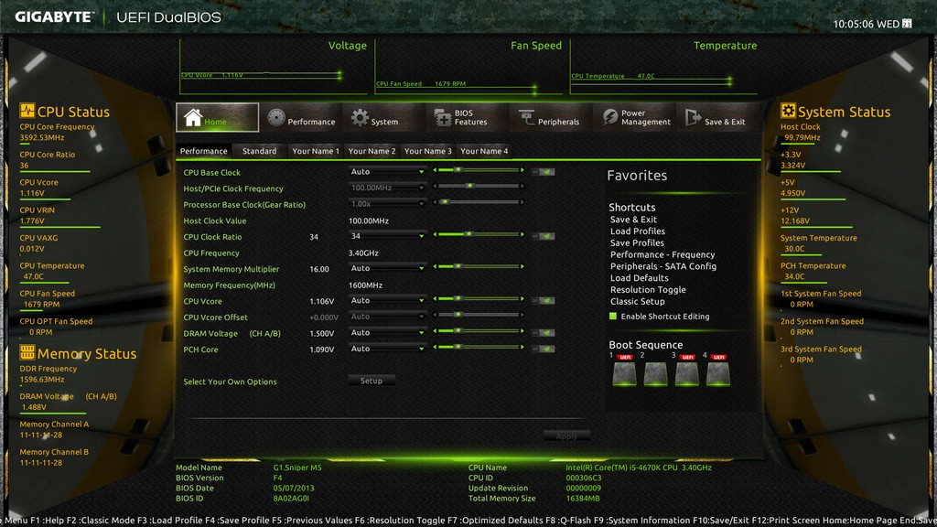Select boot sequence device 3
This screenshot has width=937, height=527.
click(x=686, y=373)
